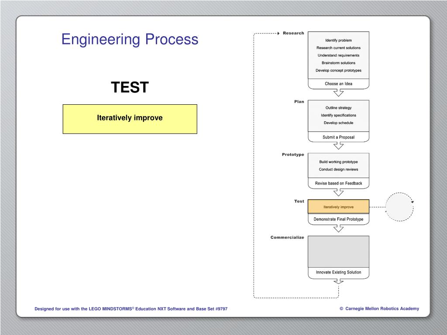Click Conduct design reviews text
447x335 pixels.
[x=338, y=169]
